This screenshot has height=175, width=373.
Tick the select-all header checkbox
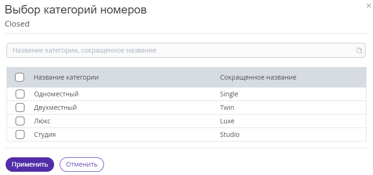[x=20, y=77]
